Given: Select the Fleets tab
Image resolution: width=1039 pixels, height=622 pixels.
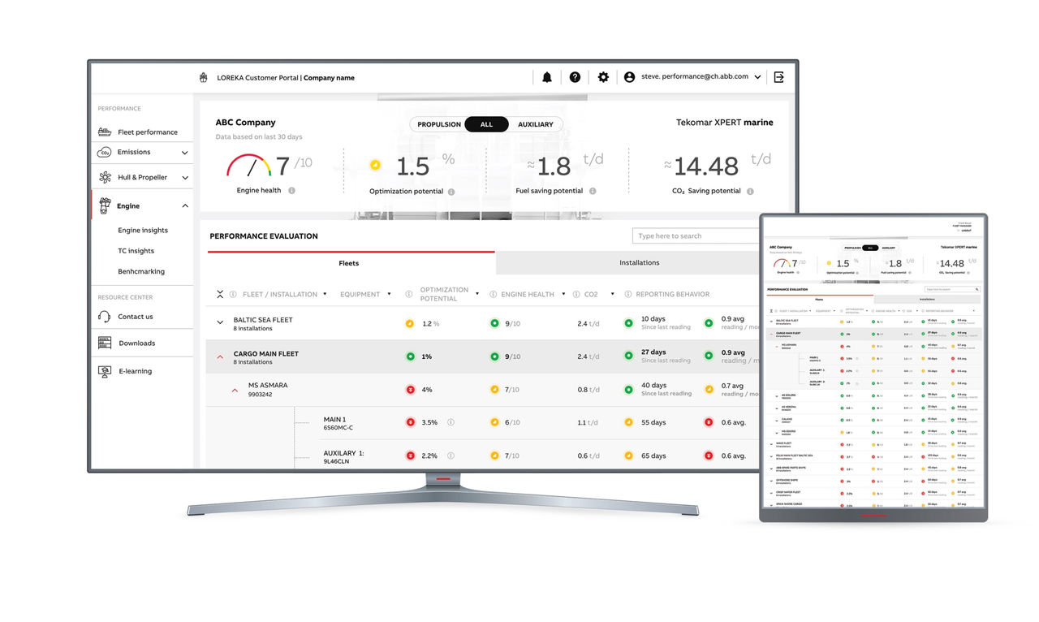Looking at the screenshot, I should (x=349, y=263).
